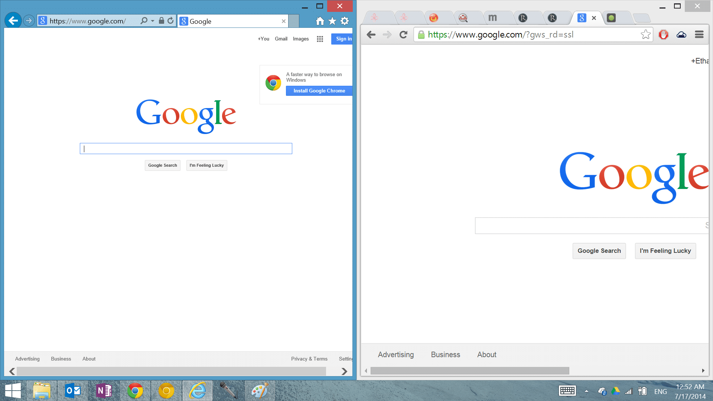Click I'm Feeling Lucky in Chrome
This screenshot has width=713, height=401.
[665, 251]
